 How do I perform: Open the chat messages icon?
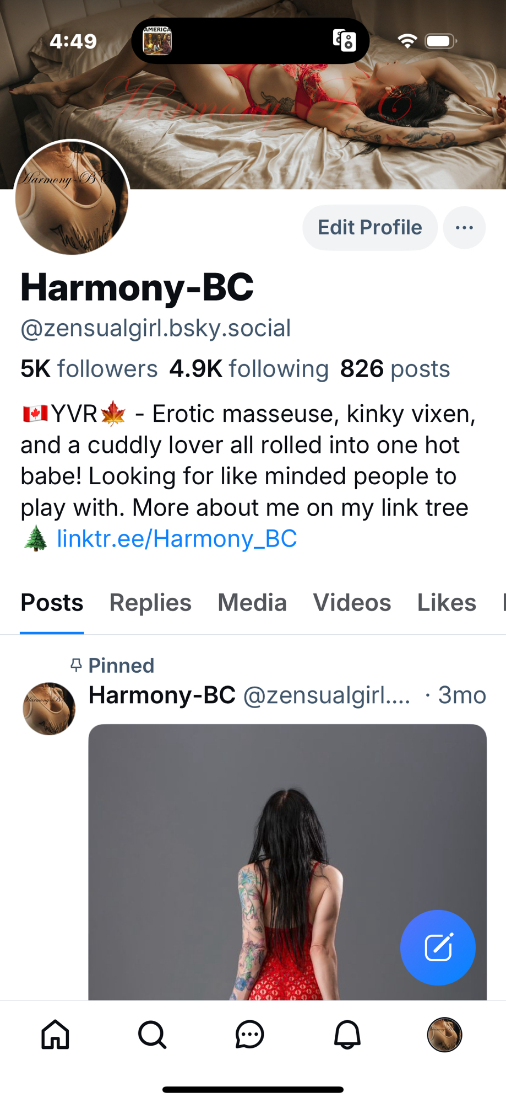(249, 1034)
